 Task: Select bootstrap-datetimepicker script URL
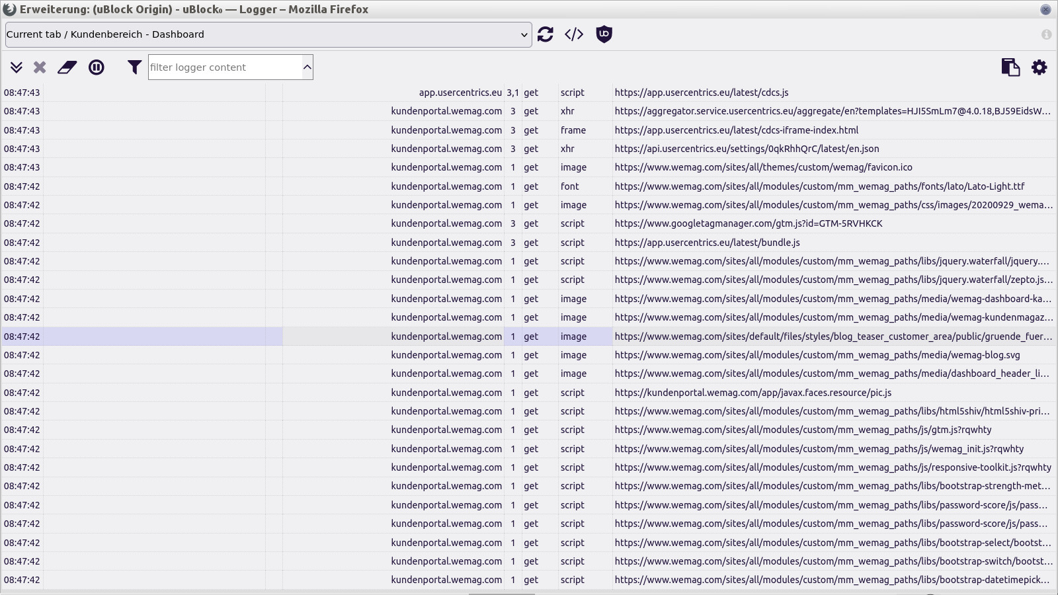click(833, 580)
